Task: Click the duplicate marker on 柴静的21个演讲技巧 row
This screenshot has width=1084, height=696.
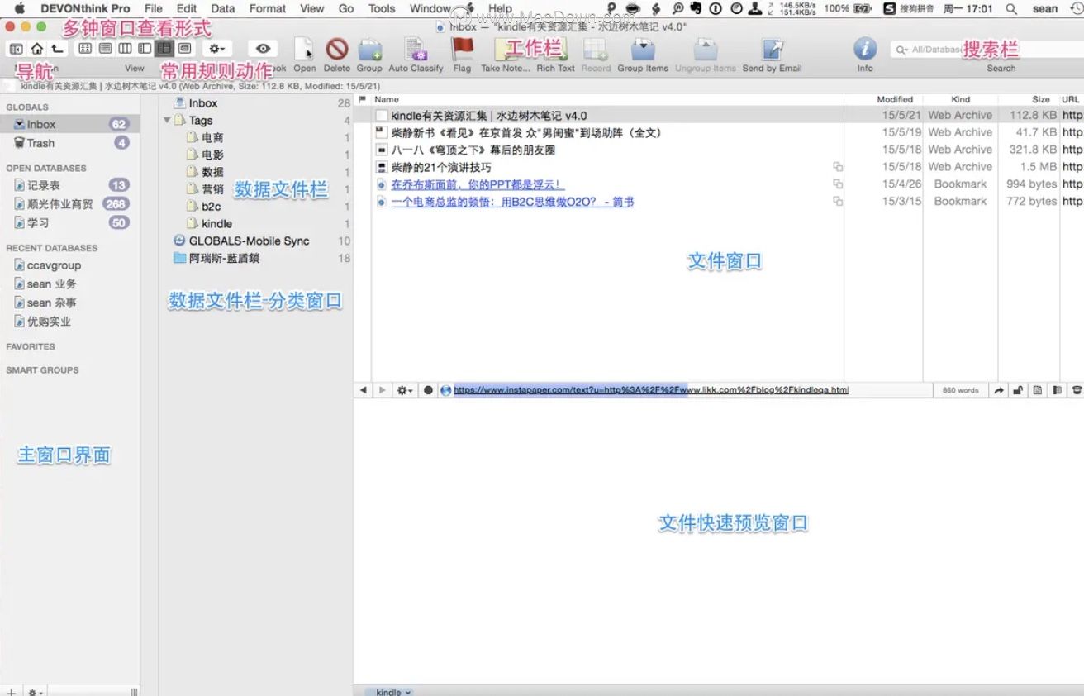Action: coord(838,167)
